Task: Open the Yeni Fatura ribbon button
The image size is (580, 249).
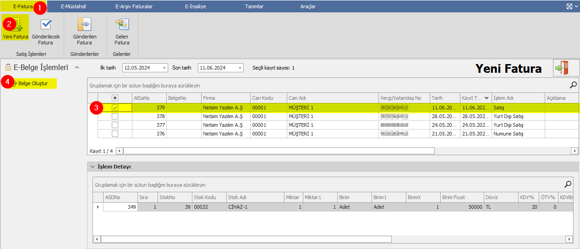Action: tap(16, 27)
